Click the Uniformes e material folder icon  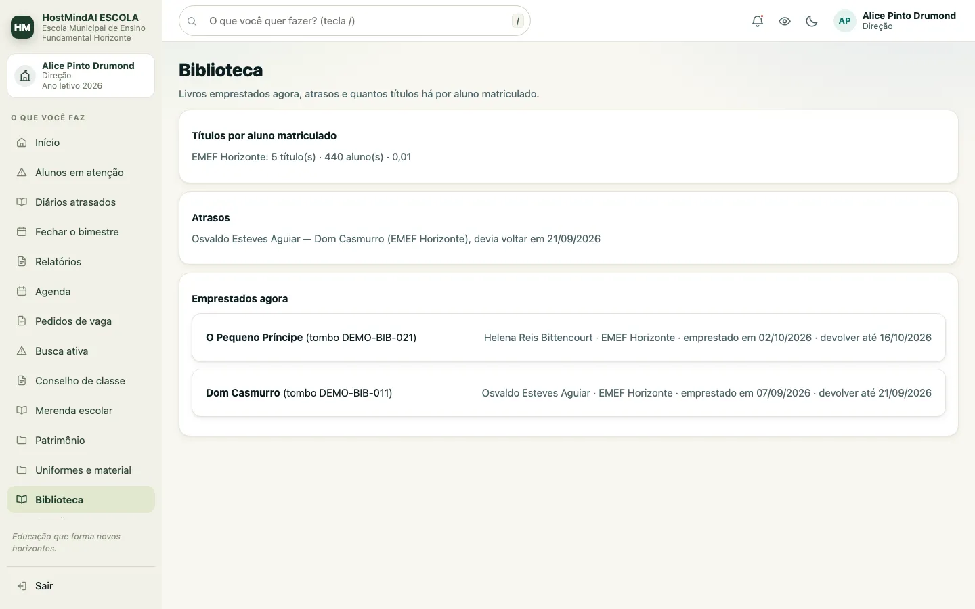coord(22,470)
